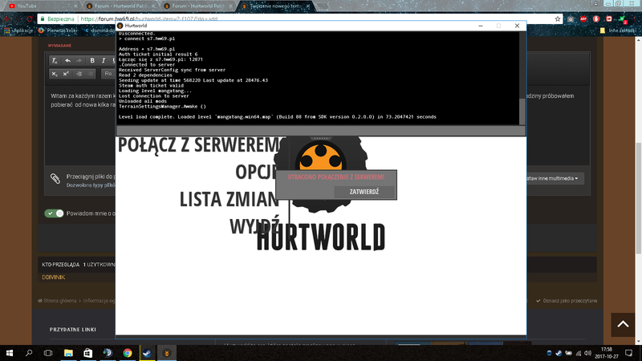The height and width of the screenshot is (361, 642).
Task: Close the YouTube browser tab
Action: 75,6
